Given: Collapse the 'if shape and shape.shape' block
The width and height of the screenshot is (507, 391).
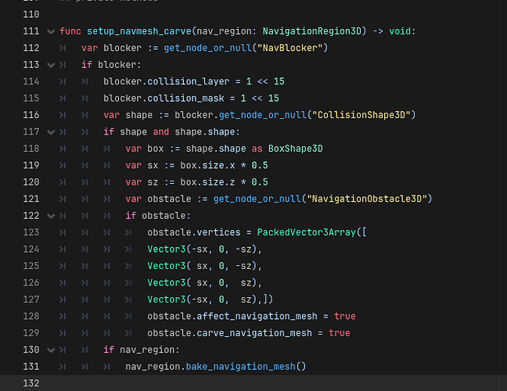Looking at the screenshot, I should [x=52, y=131].
